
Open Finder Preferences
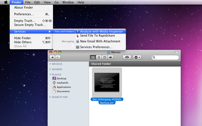[31, 14]
